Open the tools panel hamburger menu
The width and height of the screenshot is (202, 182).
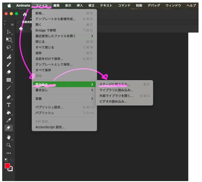(x=12, y=25)
